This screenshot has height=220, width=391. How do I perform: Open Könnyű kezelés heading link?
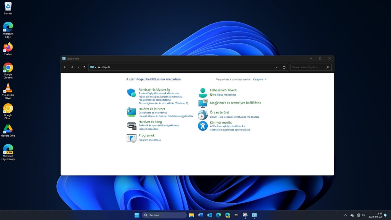pyautogui.click(x=221, y=123)
